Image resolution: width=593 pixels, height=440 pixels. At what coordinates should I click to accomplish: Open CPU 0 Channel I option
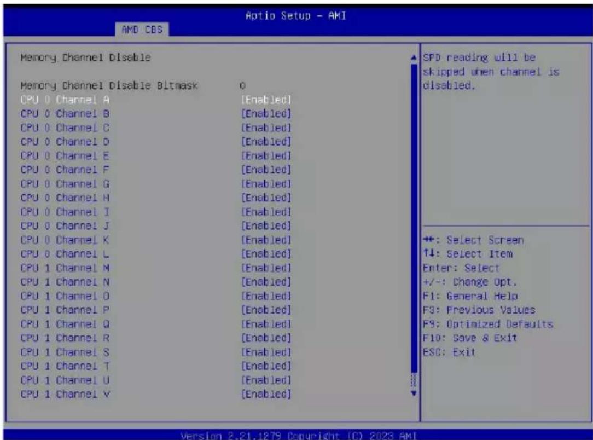pos(156,212)
